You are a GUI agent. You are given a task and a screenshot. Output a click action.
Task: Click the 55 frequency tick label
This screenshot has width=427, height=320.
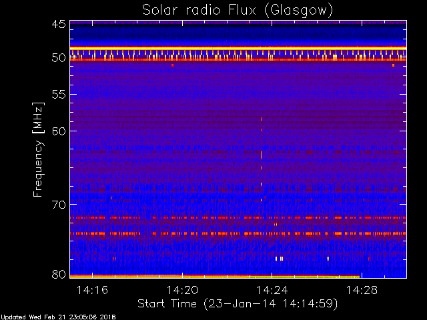59,95
